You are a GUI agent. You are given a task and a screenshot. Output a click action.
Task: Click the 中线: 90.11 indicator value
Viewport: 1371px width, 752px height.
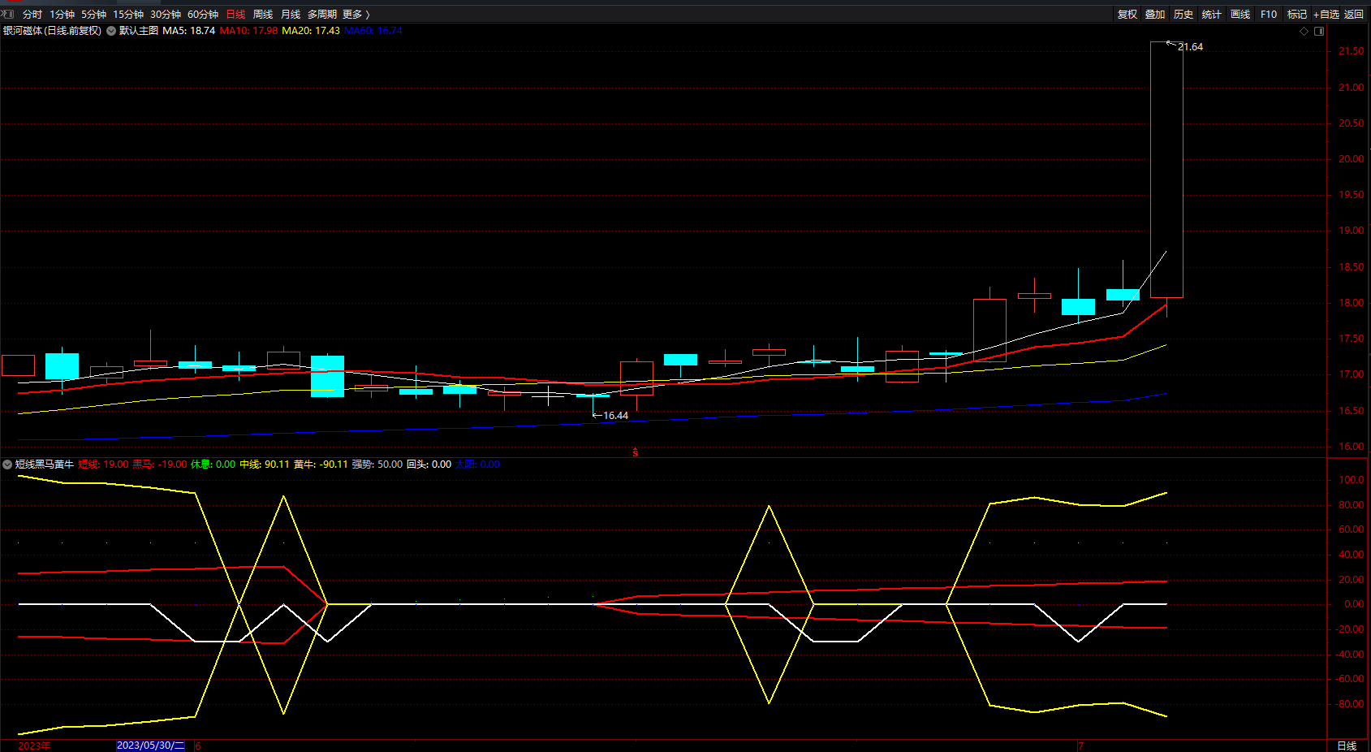coord(265,465)
